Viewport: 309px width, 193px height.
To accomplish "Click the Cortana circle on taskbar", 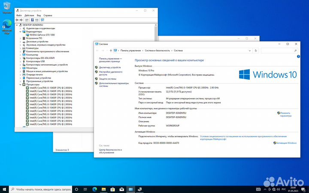I will [76, 190].
